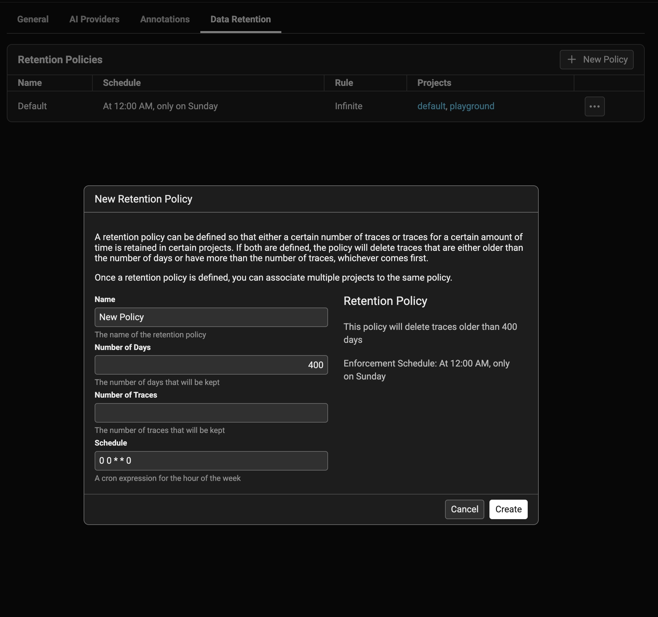Click the Rule column header
Viewport: 658px width, 617px height.
coord(344,83)
